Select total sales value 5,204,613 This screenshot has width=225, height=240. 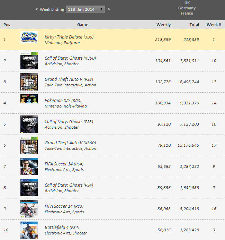point(189,209)
